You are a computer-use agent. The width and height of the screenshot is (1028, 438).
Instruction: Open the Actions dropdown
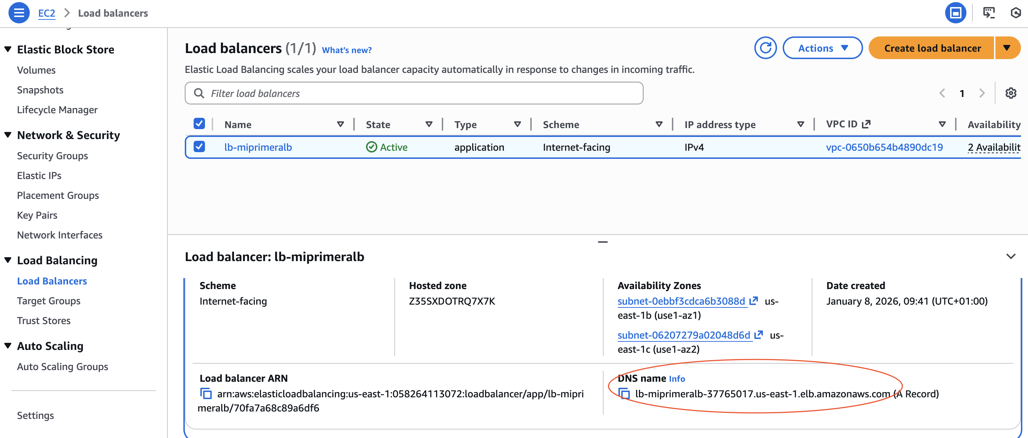point(822,48)
